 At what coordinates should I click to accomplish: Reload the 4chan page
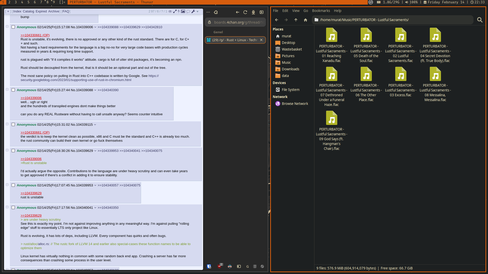[x=245, y=12]
